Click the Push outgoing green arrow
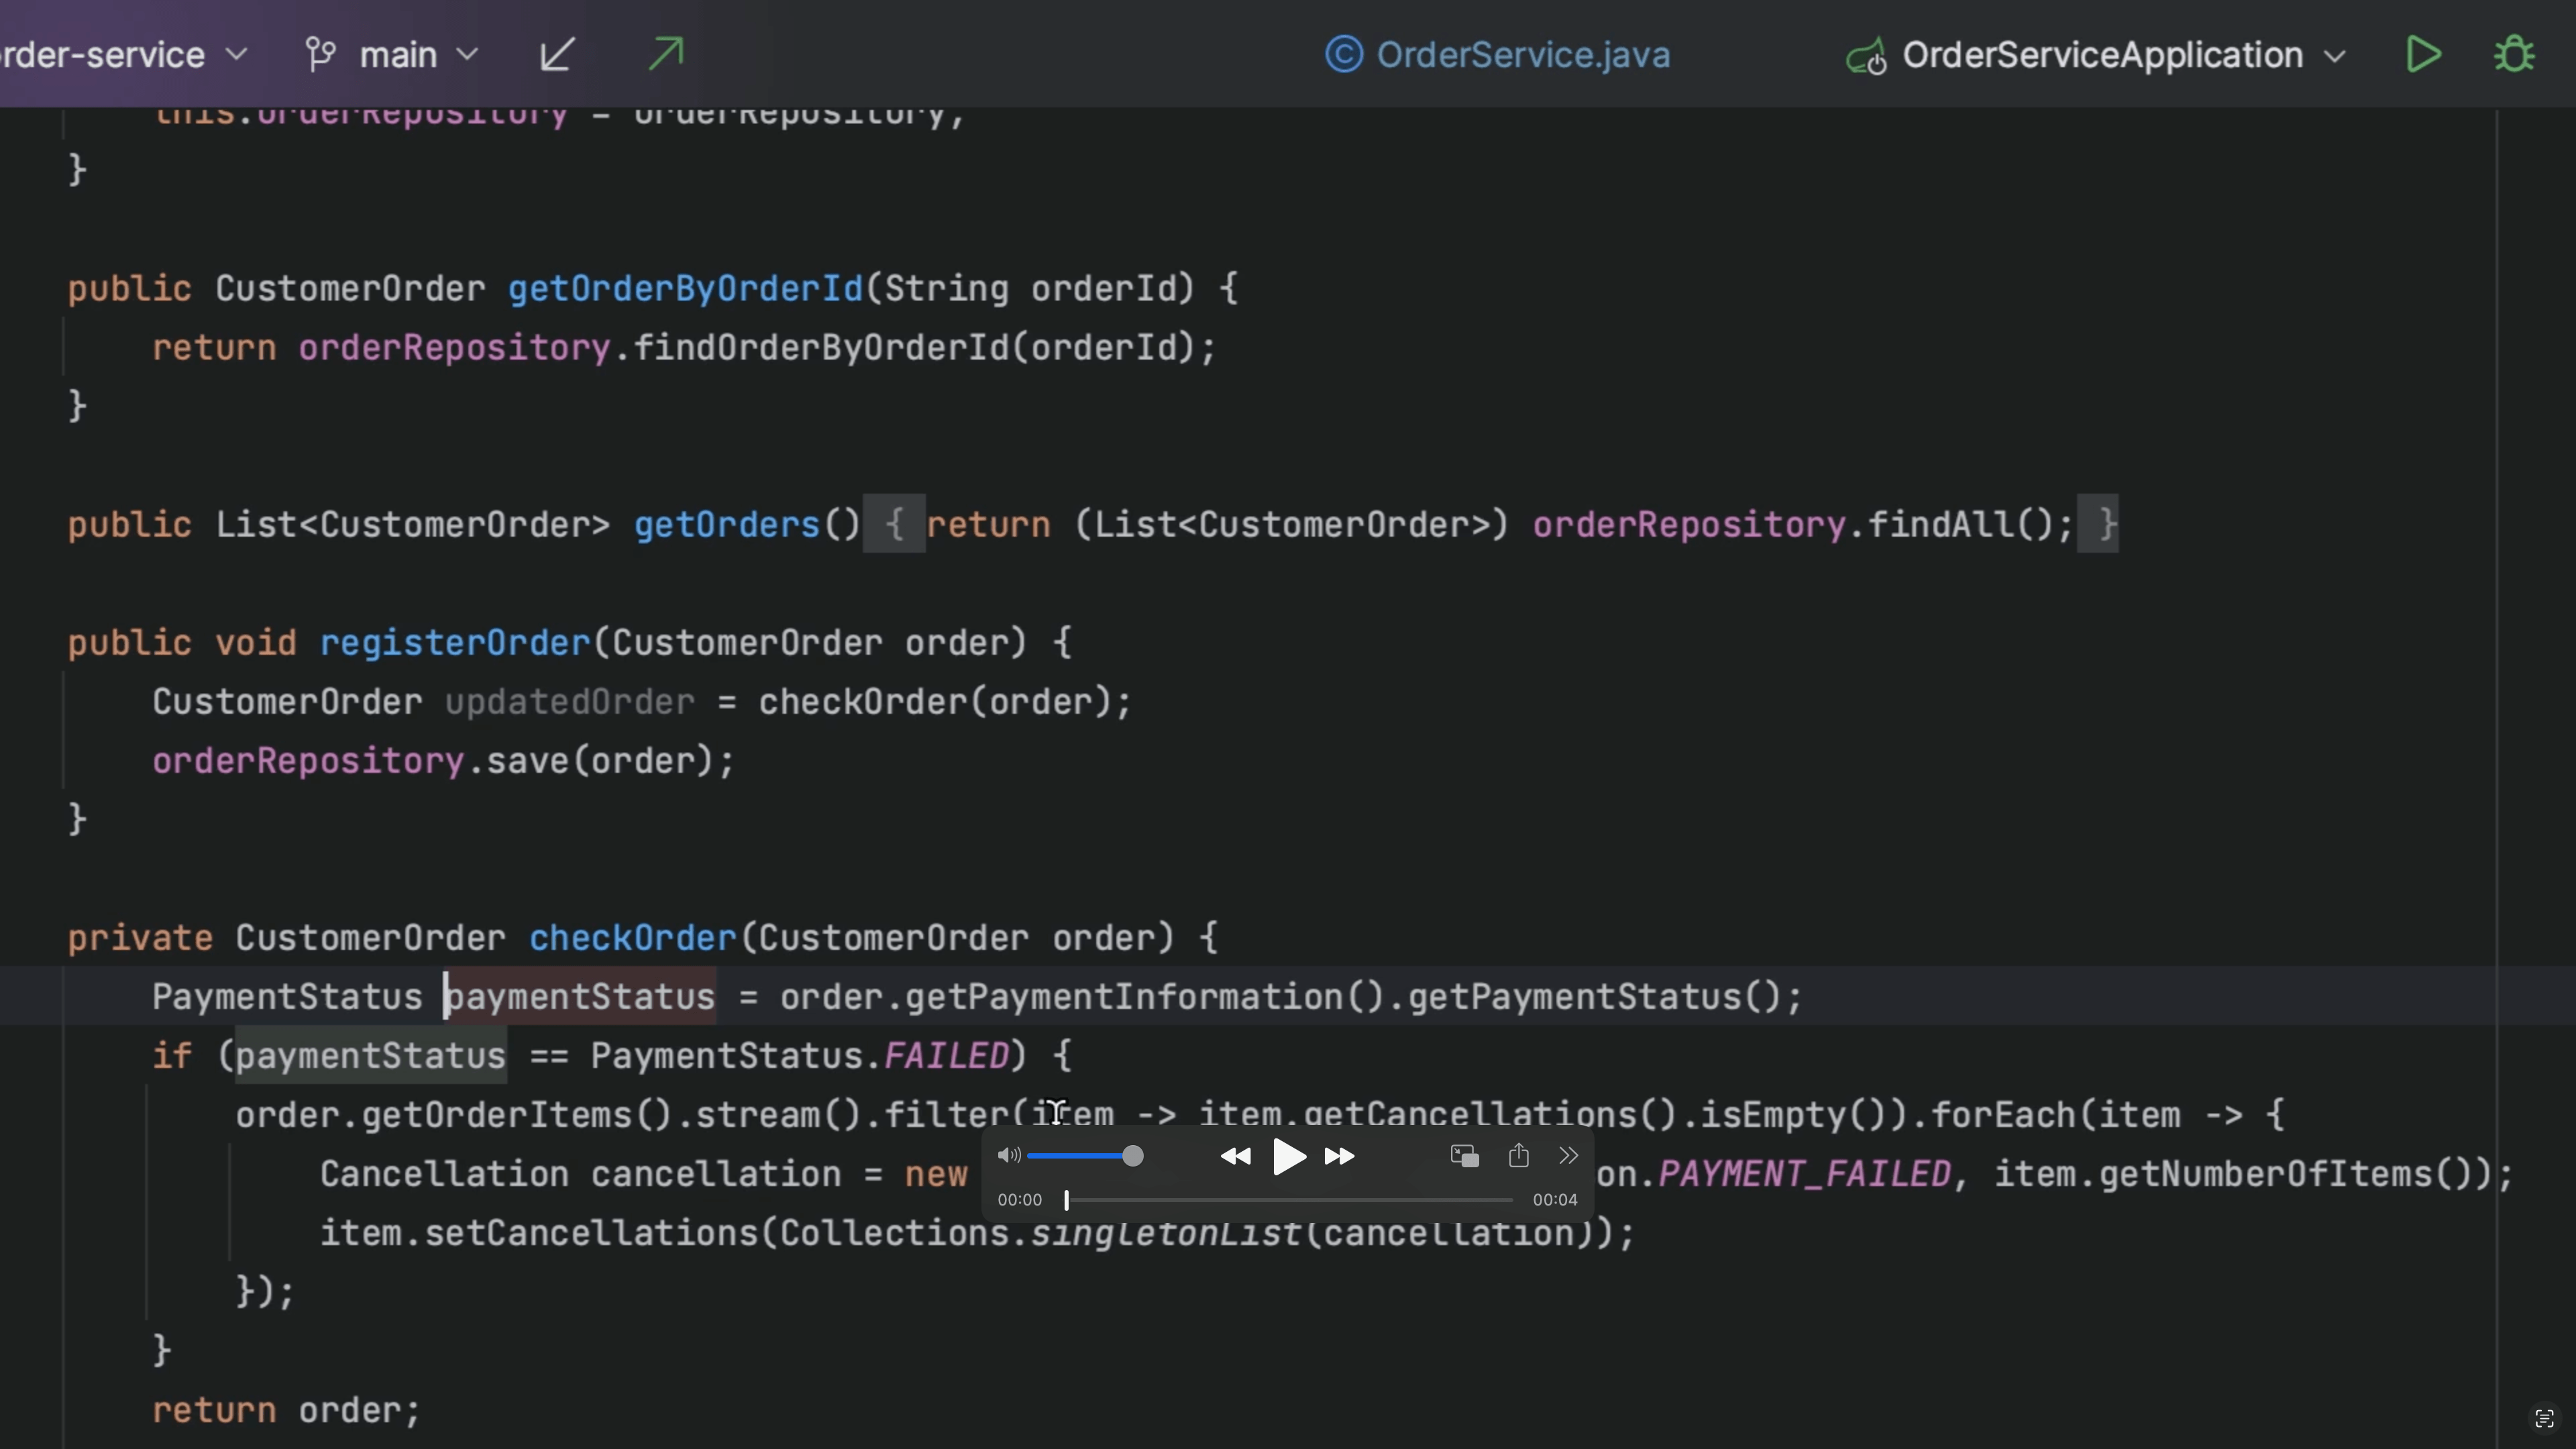The width and height of the screenshot is (2576, 1449). pyautogui.click(x=666, y=54)
